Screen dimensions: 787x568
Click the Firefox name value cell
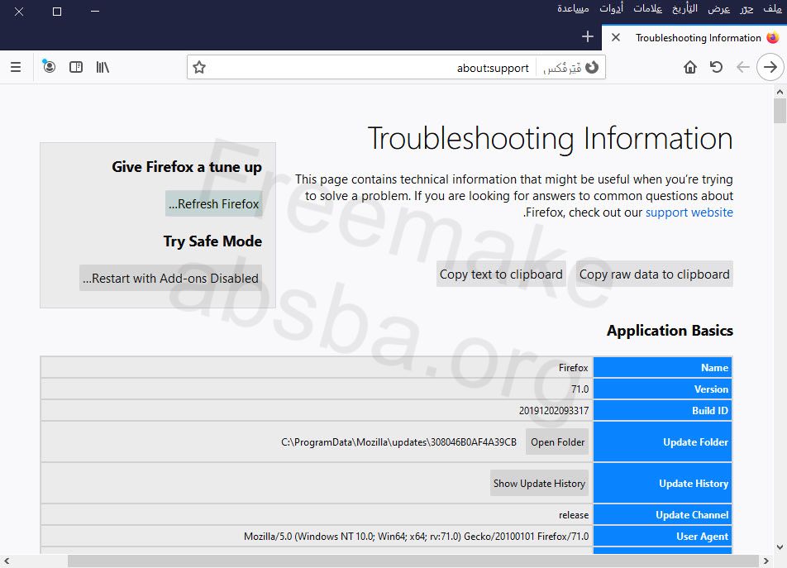317,368
